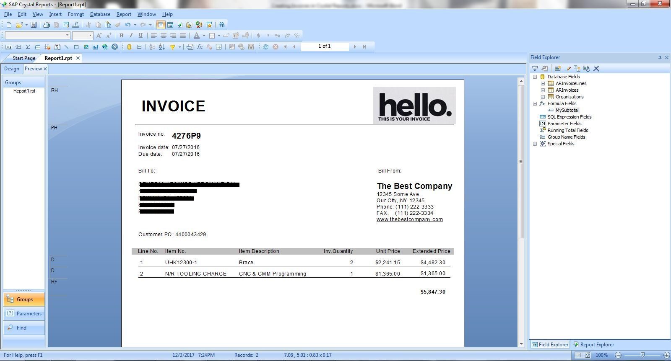671x361 pixels.
Task: Toggle Align Right text alignment
Action: click(x=173, y=36)
